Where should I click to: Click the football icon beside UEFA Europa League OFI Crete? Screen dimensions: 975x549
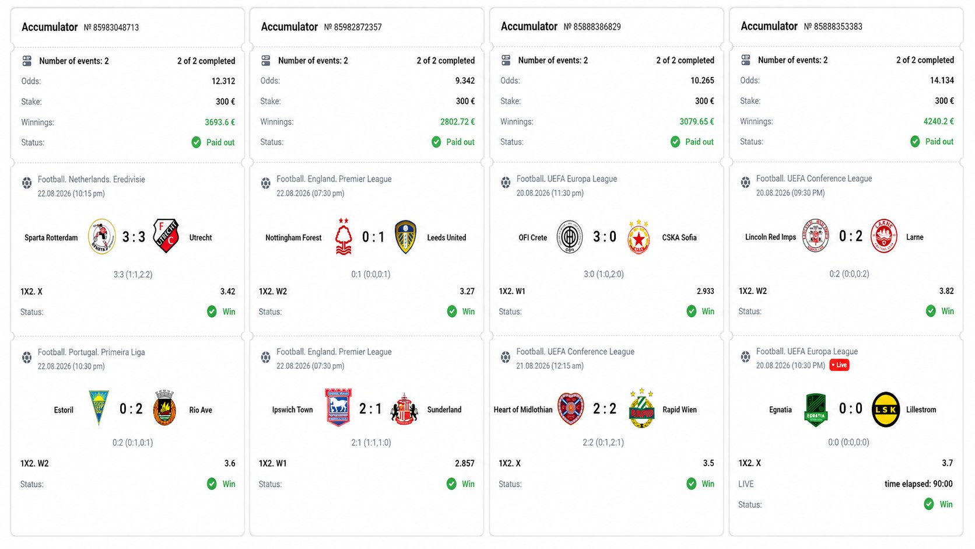click(506, 183)
